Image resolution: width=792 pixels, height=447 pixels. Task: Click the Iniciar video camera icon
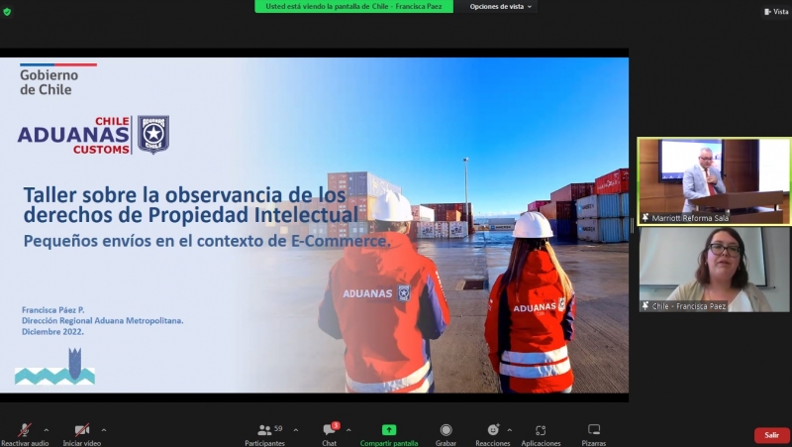tap(82, 430)
